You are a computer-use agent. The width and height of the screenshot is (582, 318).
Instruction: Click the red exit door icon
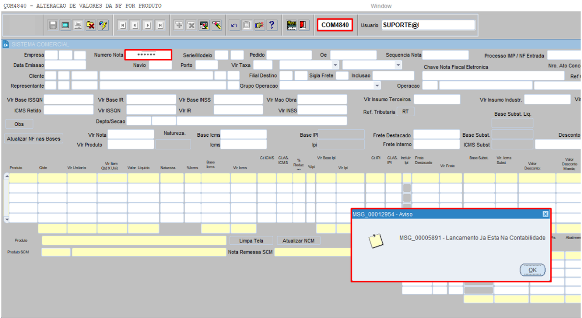[303, 25]
